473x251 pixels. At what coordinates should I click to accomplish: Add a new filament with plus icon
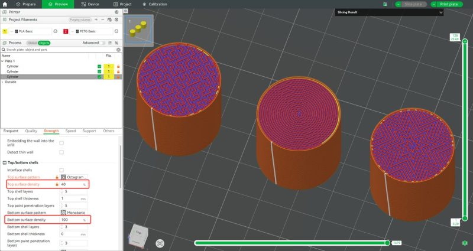96,19
